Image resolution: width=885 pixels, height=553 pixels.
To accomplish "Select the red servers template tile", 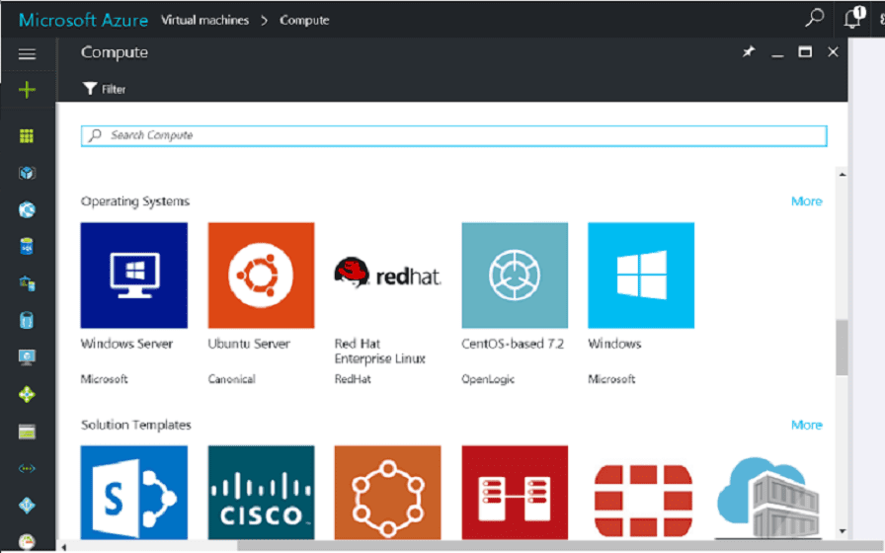I will tap(515, 493).
